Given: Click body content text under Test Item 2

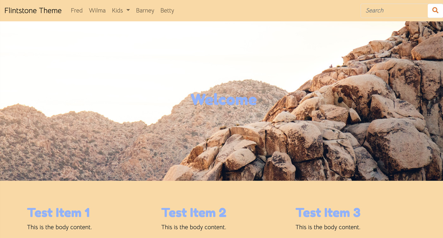Looking at the screenshot, I should [x=194, y=227].
